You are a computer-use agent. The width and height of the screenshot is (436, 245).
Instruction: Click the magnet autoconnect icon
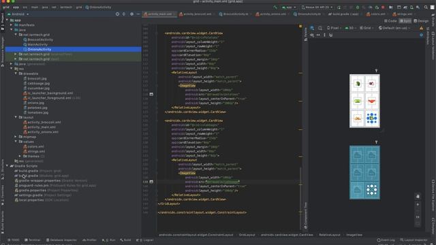tap(330, 35)
